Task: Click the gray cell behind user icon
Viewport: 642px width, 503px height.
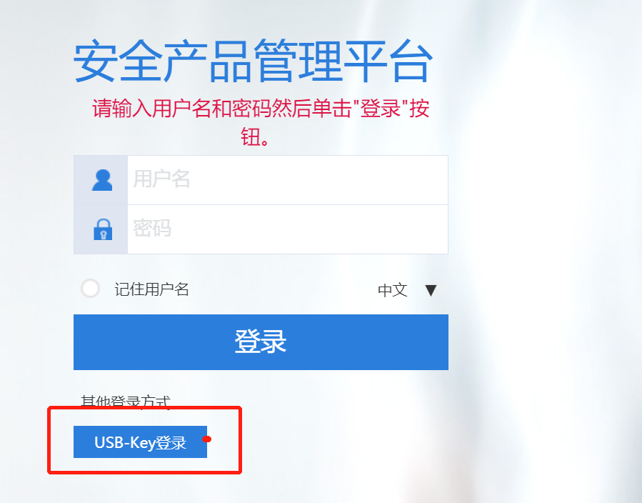Action: [x=101, y=180]
